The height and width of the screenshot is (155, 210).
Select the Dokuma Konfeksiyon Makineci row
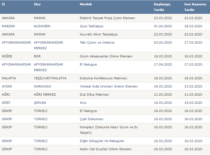[x=103, y=78]
